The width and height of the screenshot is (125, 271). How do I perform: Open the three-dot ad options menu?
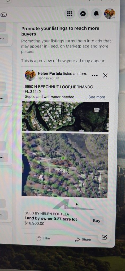(x=95, y=75)
